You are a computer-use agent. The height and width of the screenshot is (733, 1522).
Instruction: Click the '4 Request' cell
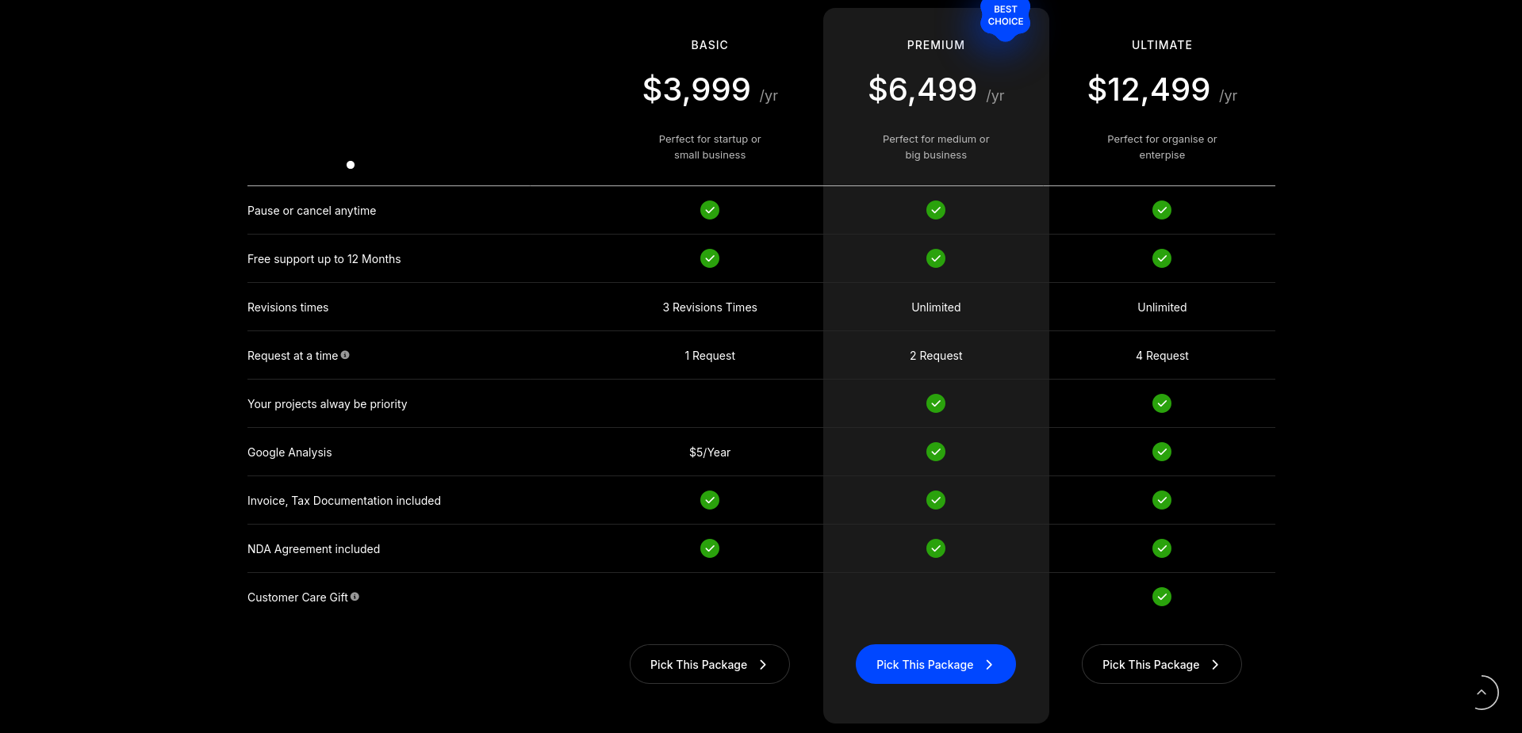tap(1162, 356)
